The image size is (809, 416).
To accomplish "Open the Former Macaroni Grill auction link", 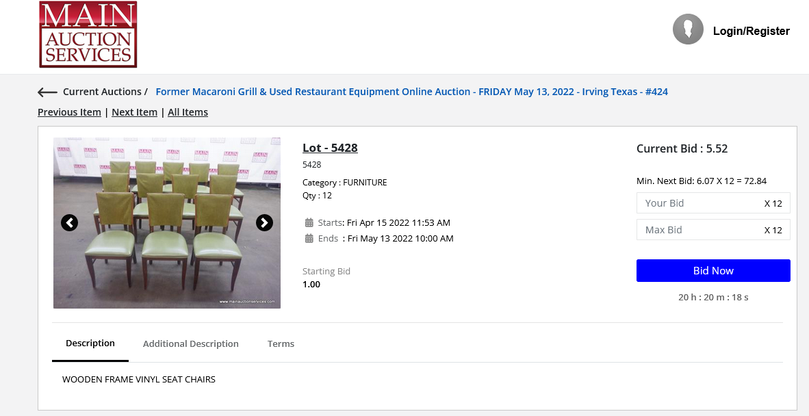I will point(412,92).
